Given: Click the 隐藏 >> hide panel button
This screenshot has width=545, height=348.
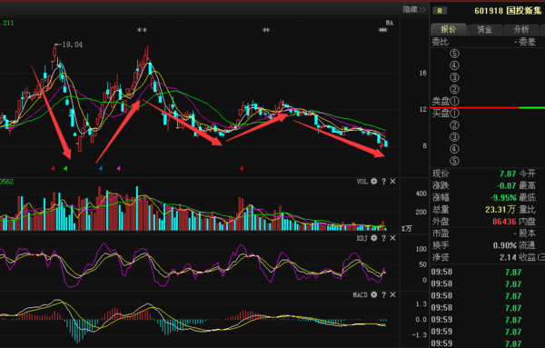Looking at the screenshot, I should pos(414,9).
